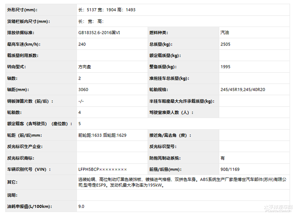Click the 油耗申报值(L/100km) label
The image size is (296, 215).
coord(30,206)
